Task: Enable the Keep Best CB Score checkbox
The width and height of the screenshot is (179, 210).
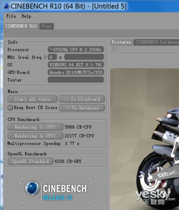Action: point(10,108)
